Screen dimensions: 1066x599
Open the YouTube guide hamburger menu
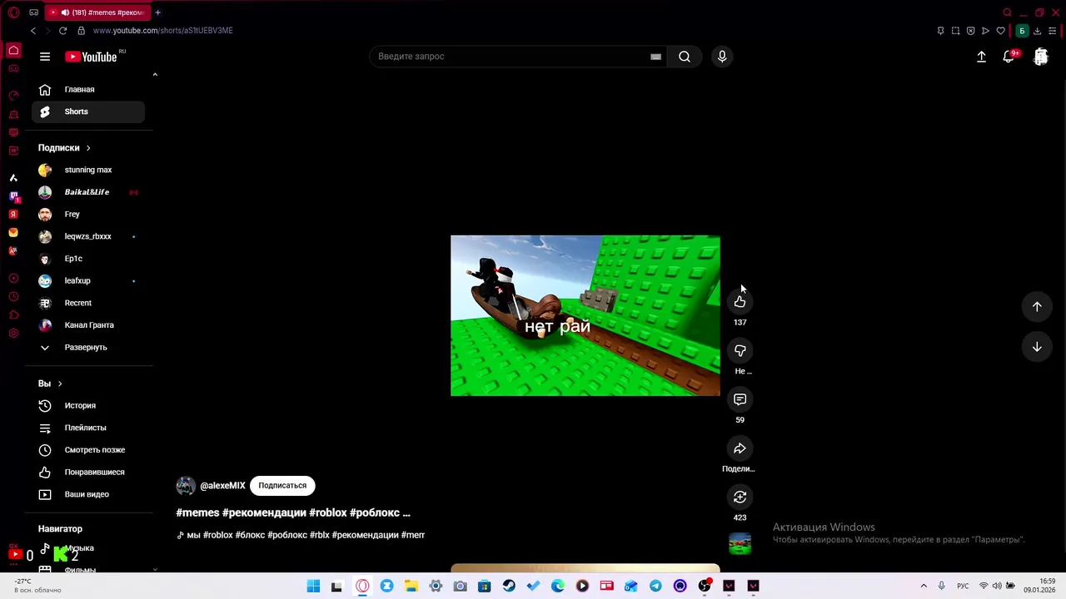click(x=45, y=57)
